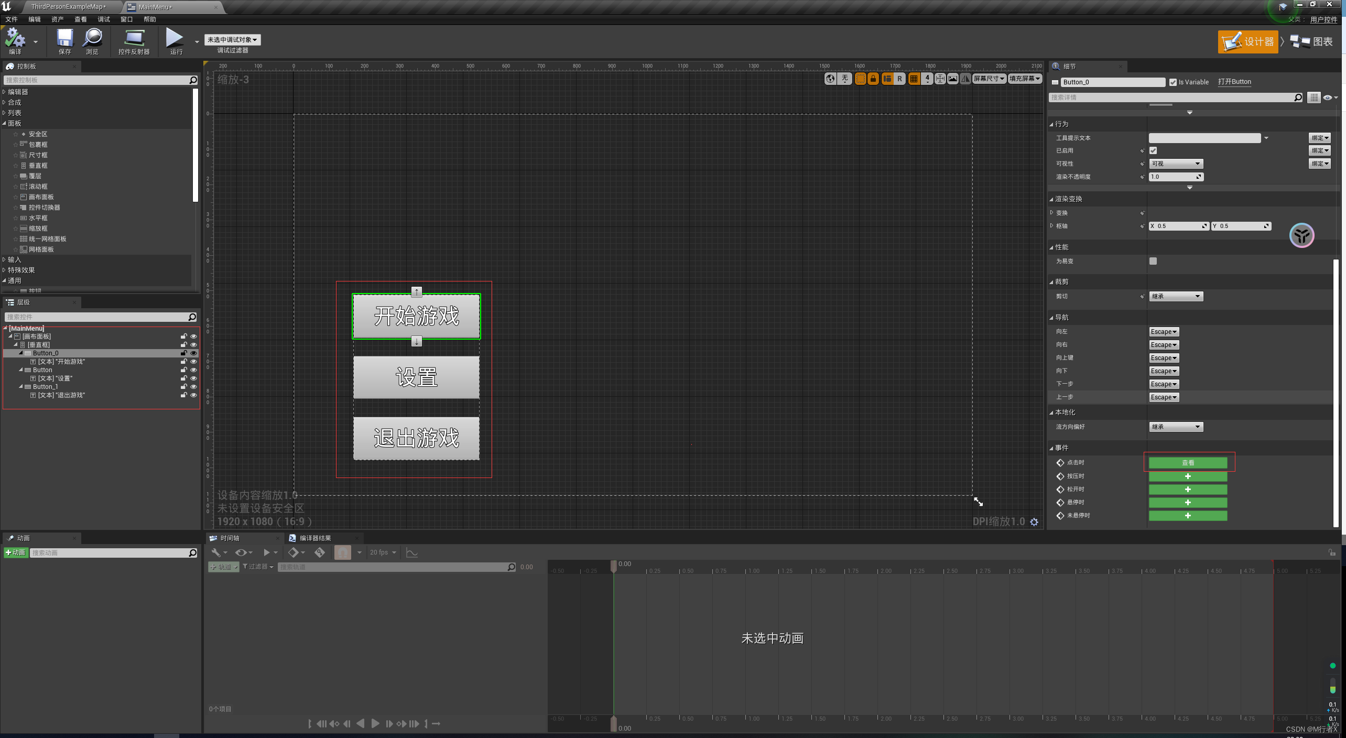Screen dimensions: 1346x738
Task: Open the 20 fps frame rate dropdown
Action: pyautogui.click(x=383, y=552)
